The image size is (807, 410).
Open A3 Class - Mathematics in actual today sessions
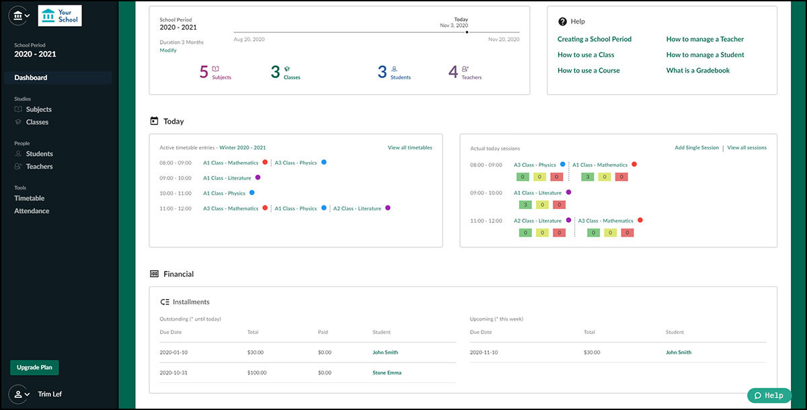click(606, 220)
